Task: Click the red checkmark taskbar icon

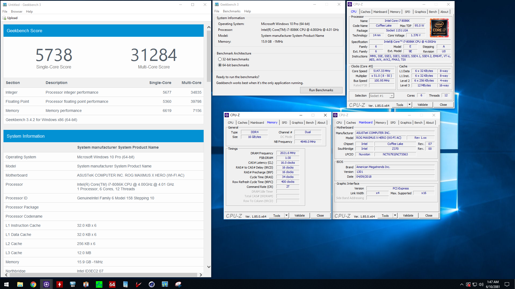Action: point(138,284)
